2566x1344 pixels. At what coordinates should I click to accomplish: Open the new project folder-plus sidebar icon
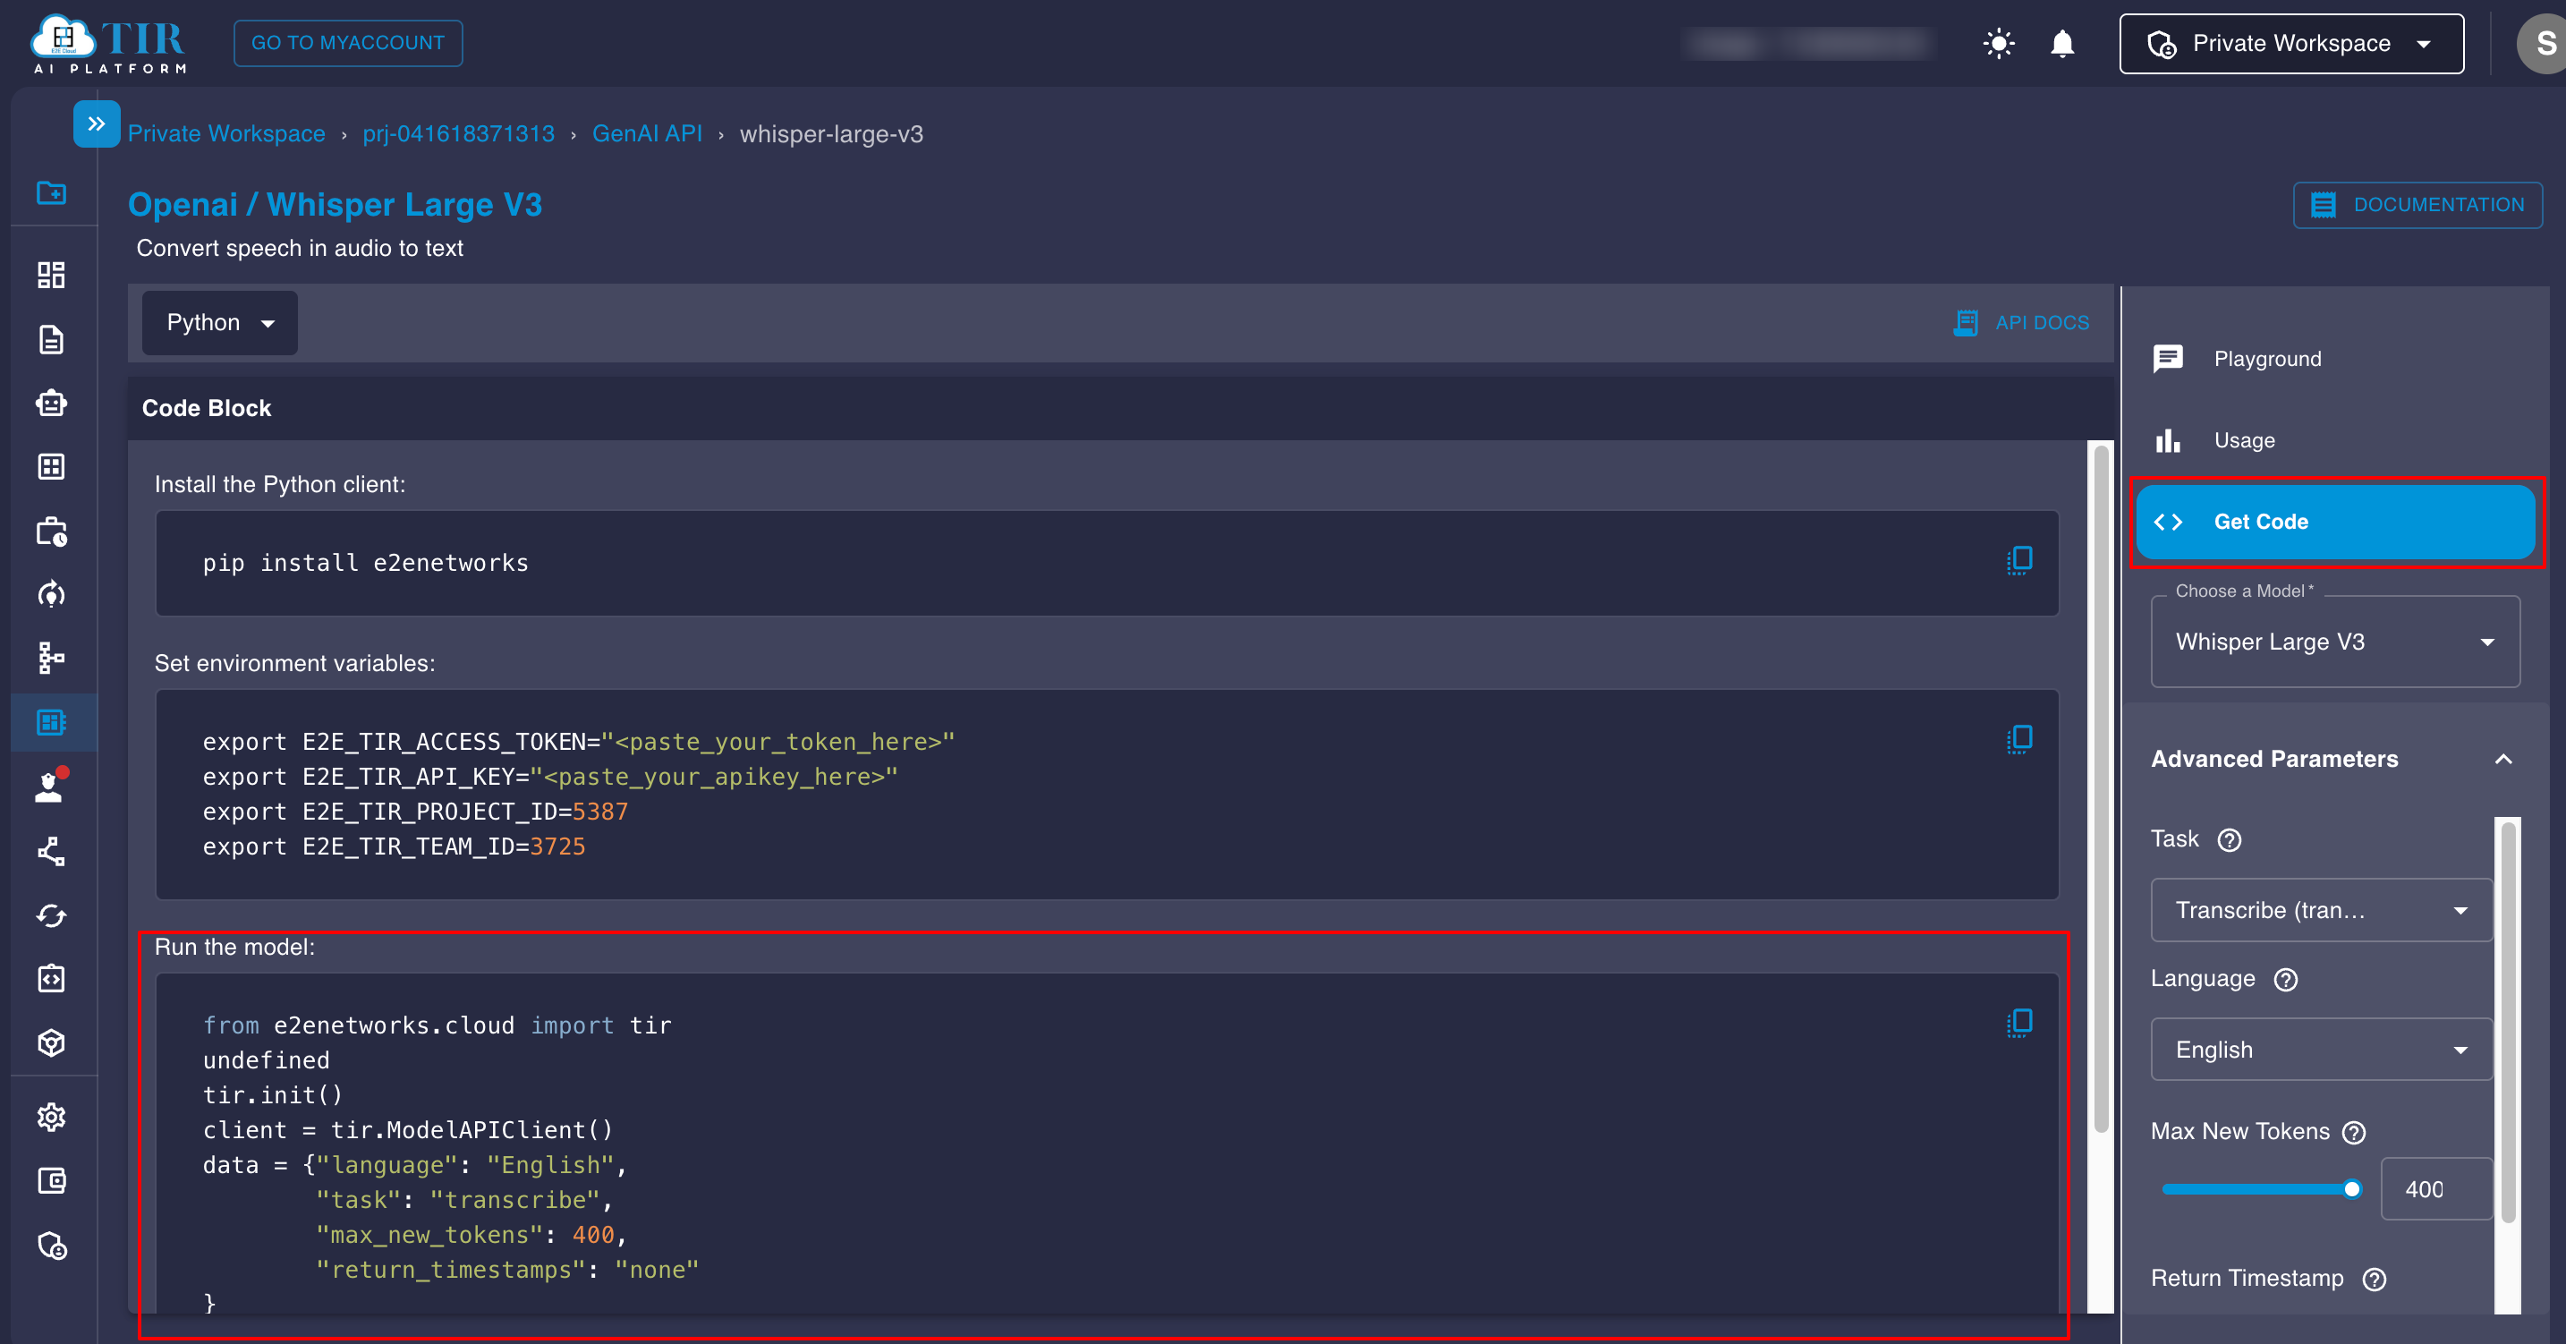point(51,192)
